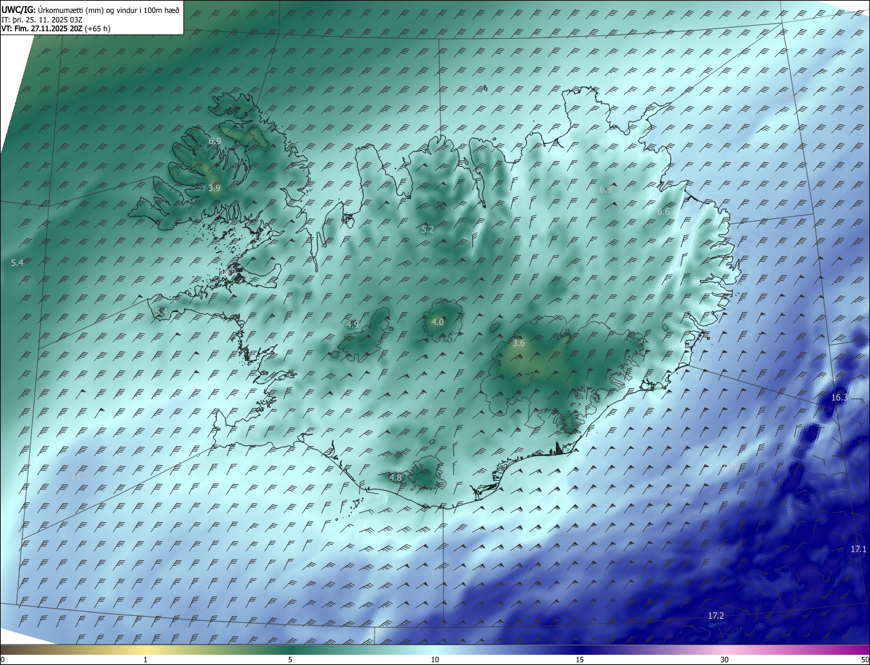The image size is (870, 665).
Task: Click the 50 tick on the color scale
Action: (x=865, y=660)
